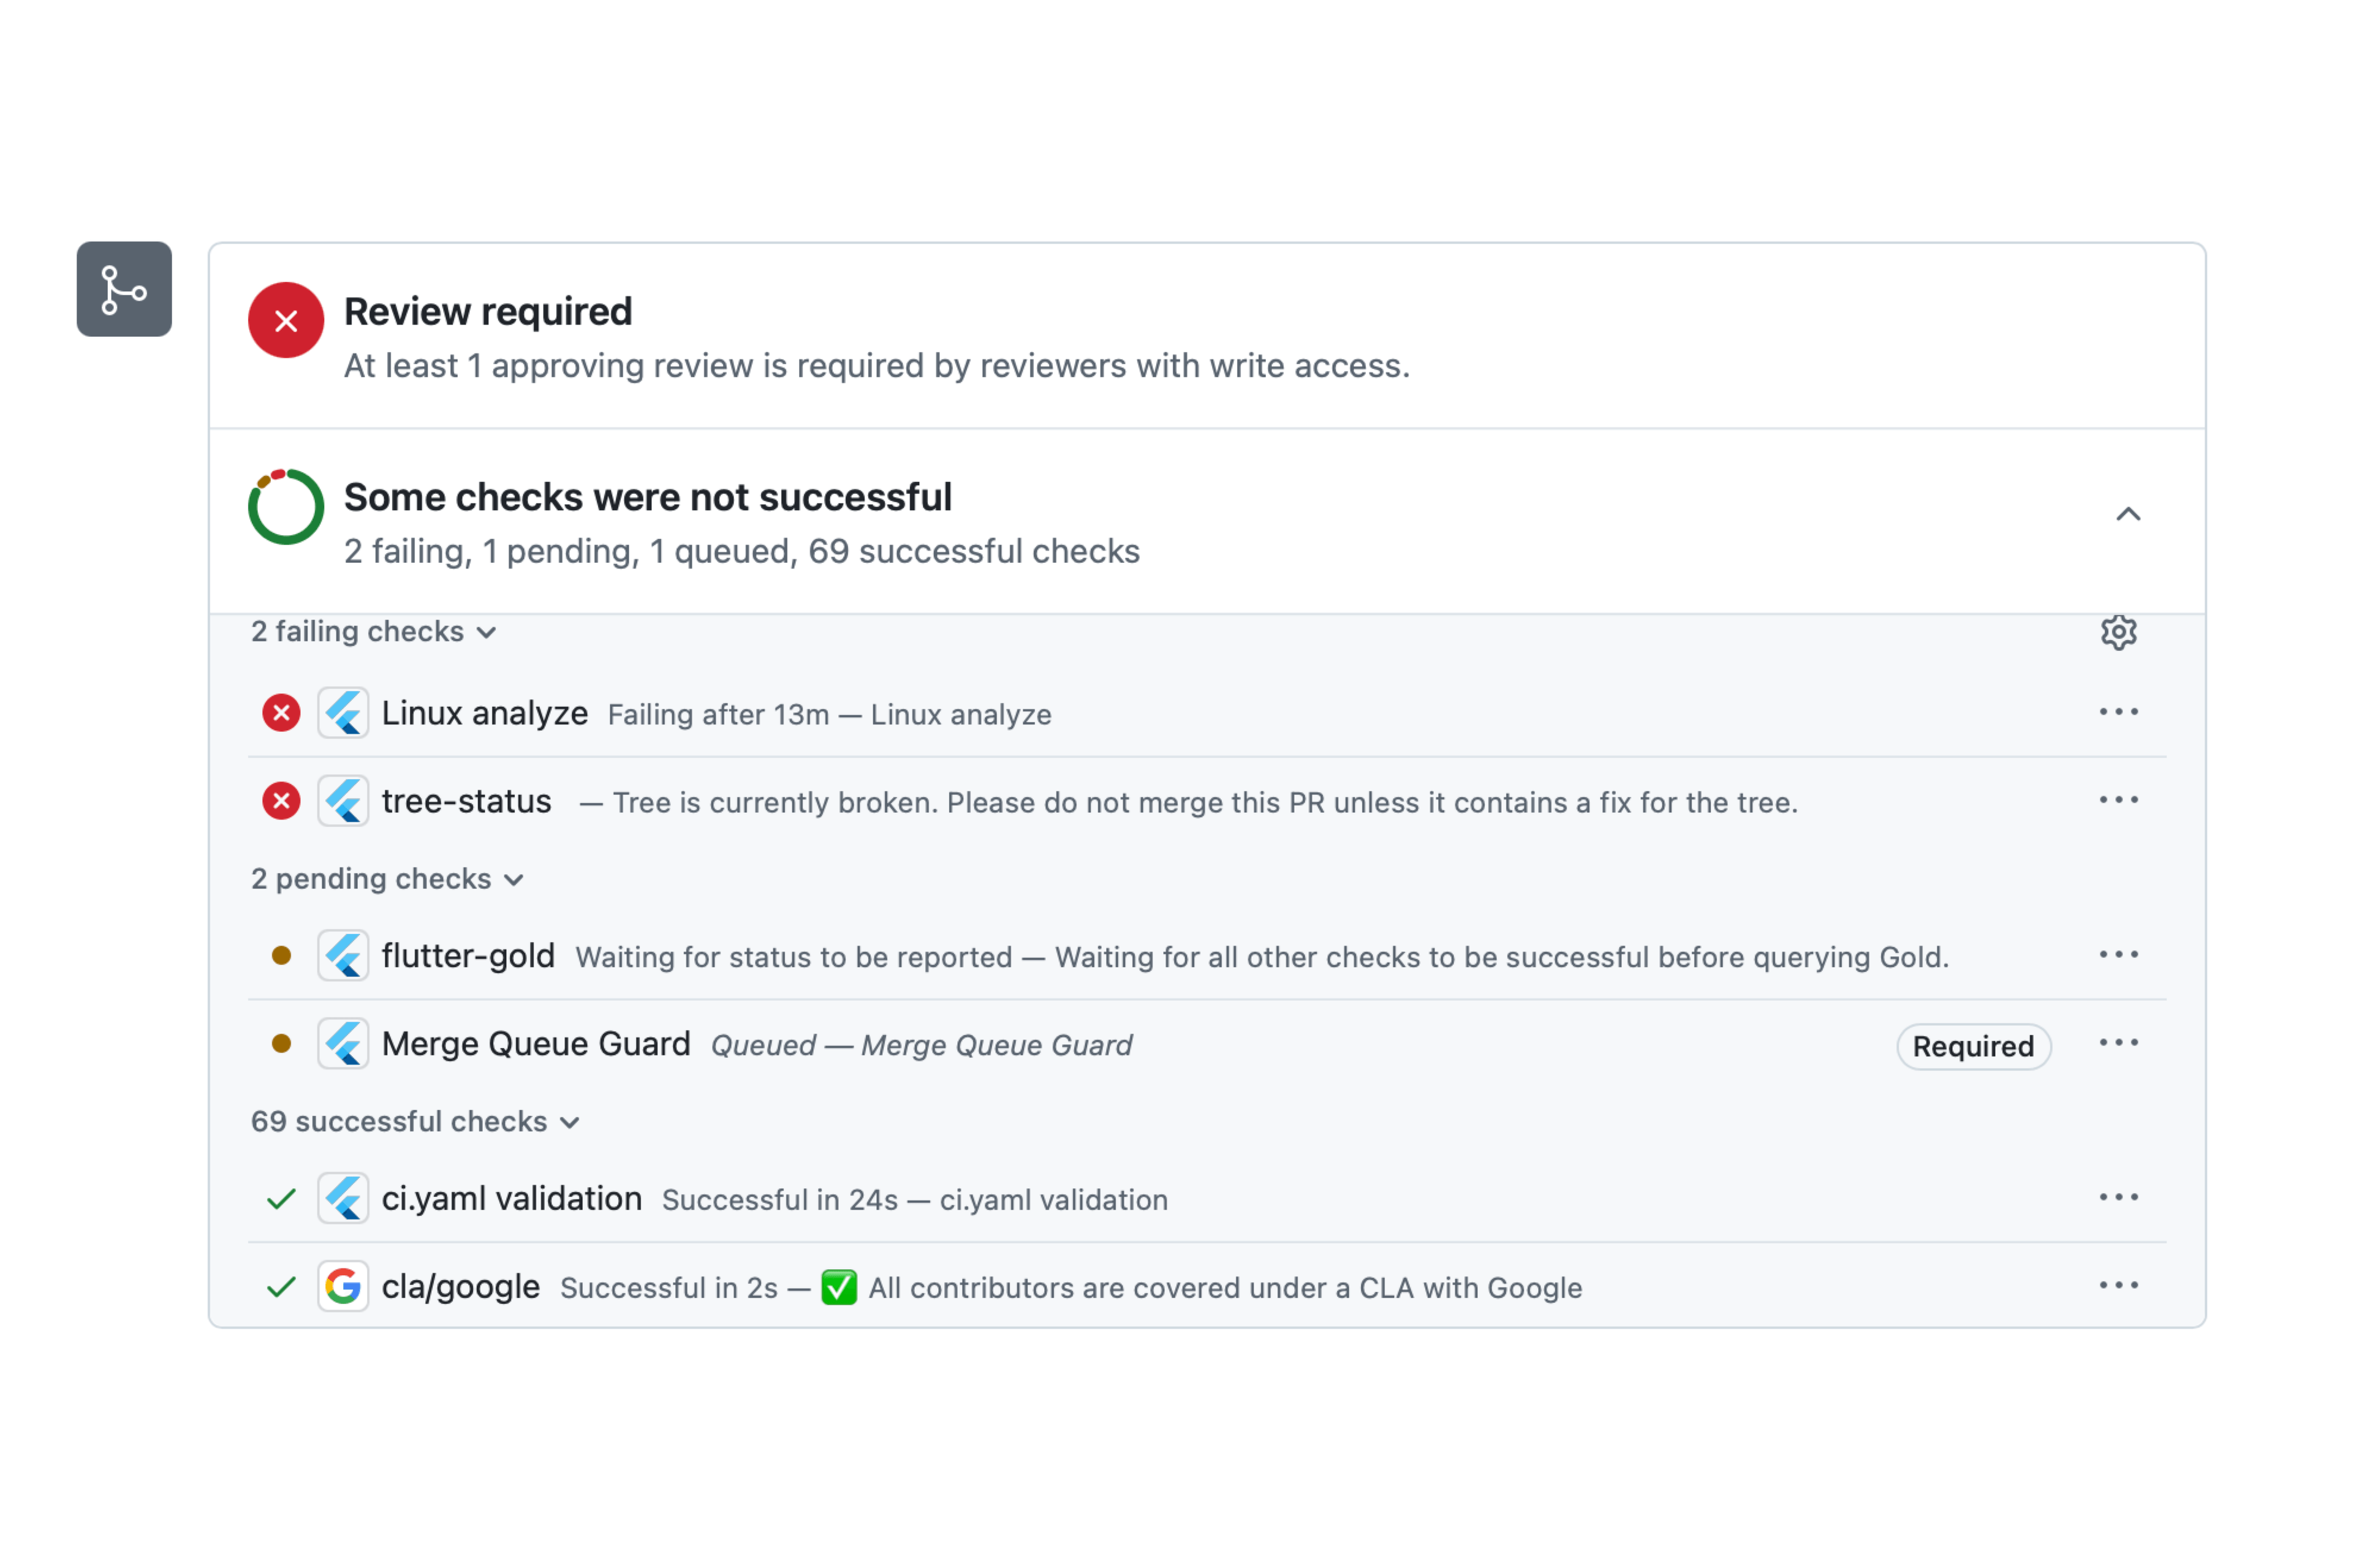Click the Flutter icon next to Linux analyze
This screenshot has height=1568, width=2353.
(343, 713)
